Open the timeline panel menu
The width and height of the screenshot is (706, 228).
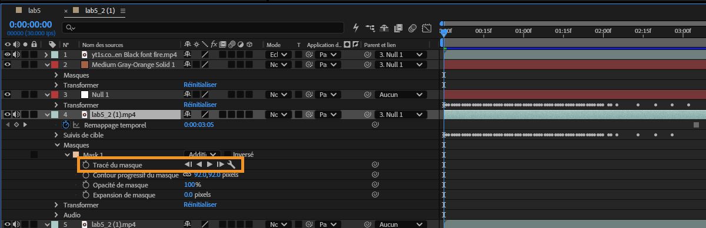122,11
